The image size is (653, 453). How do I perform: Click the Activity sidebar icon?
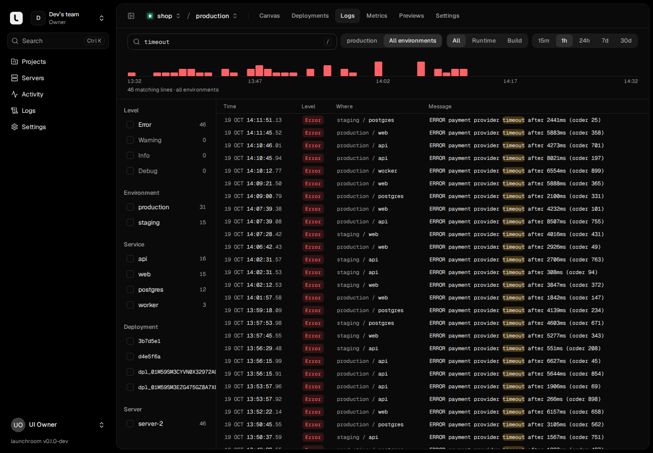coord(15,94)
